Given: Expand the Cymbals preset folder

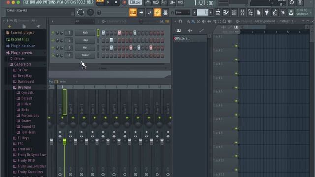Looking at the screenshot, I should coord(28,93).
